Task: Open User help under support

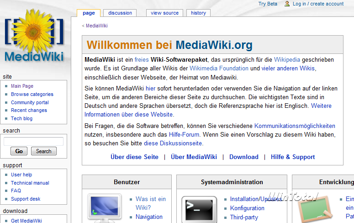Action: 21,175
